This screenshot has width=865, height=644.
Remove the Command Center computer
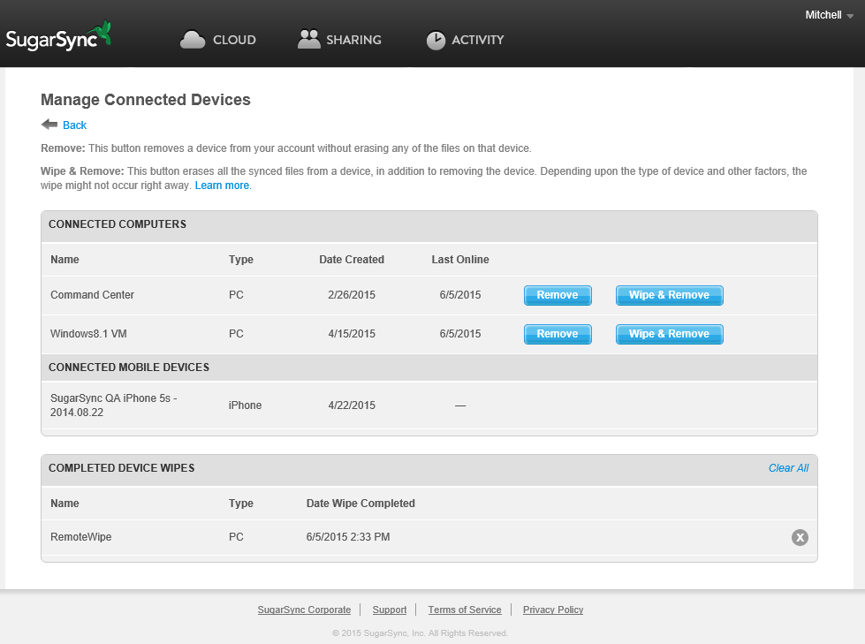pyautogui.click(x=558, y=295)
